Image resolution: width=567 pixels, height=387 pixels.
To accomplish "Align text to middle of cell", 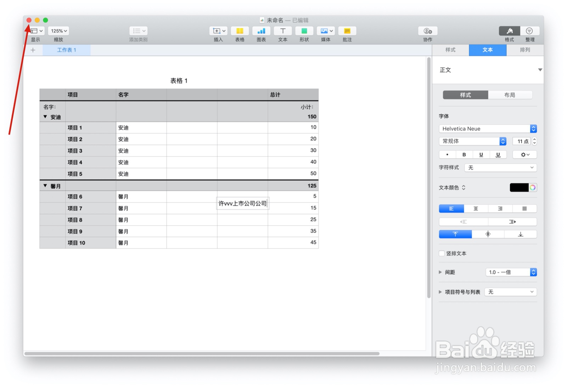I will pyautogui.click(x=488, y=234).
